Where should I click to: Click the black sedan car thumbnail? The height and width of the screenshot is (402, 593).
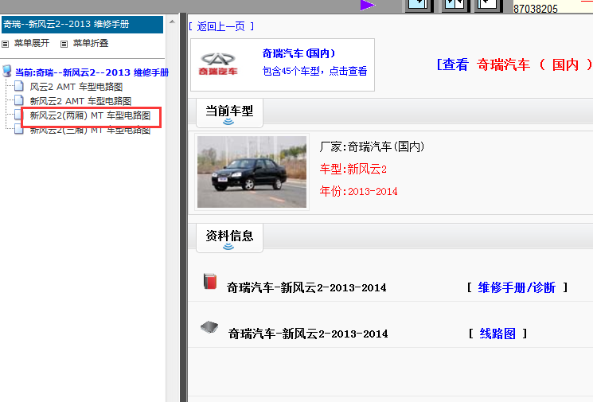coord(252,172)
